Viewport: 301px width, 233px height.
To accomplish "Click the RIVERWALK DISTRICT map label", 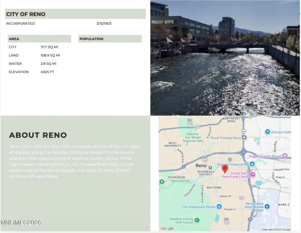I will point(206,173).
